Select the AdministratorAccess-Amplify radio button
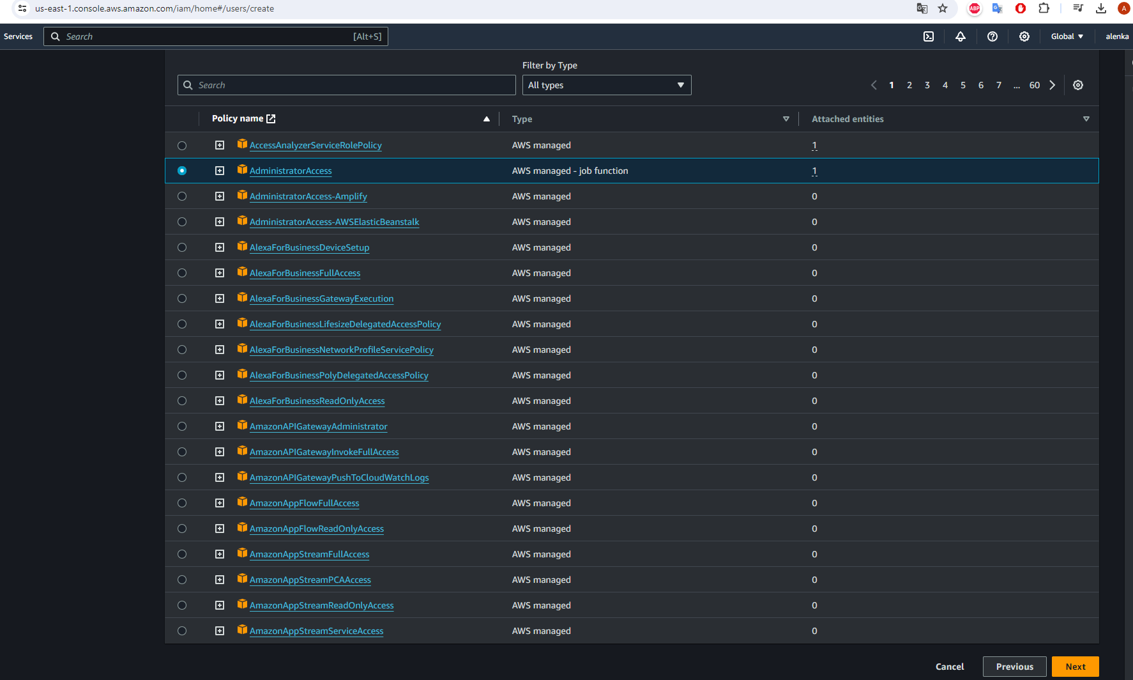 [x=182, y=196]
